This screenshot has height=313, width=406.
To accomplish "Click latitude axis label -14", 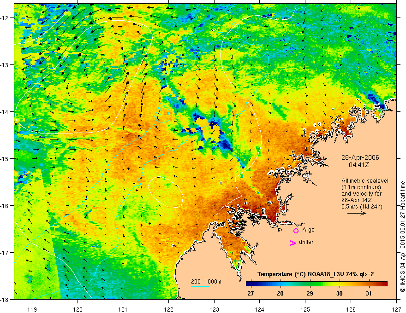I will coord(5,112).
